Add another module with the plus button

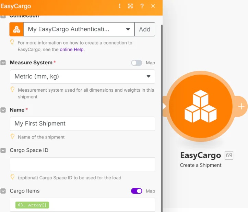pos(241,106)
